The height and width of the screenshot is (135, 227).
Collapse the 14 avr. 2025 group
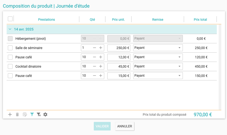[x=10, y=29]
